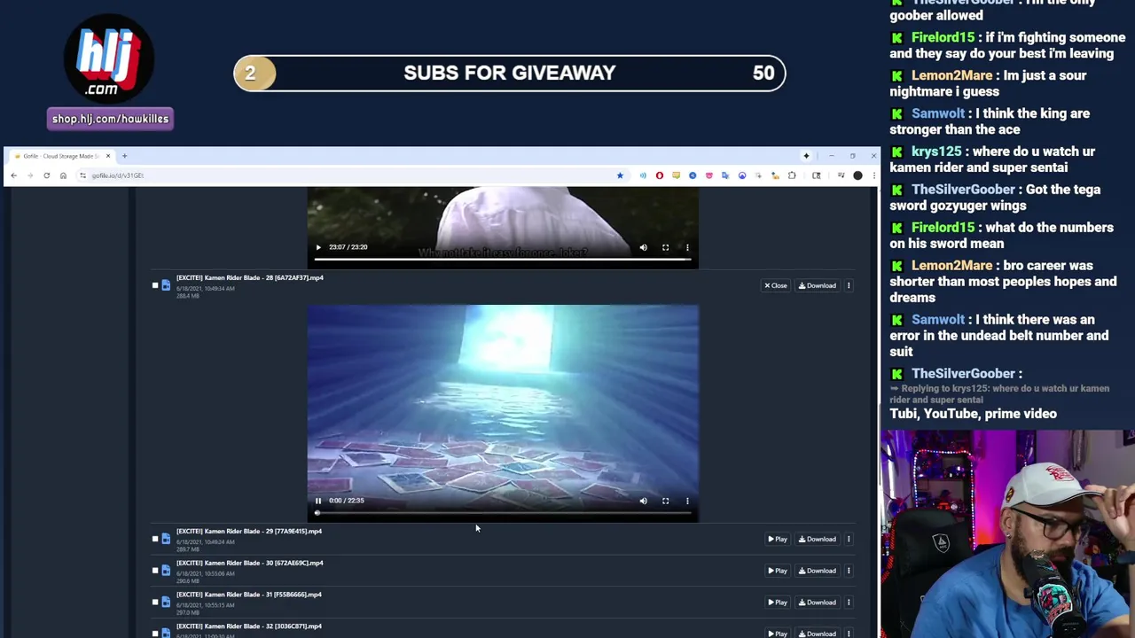Select the Kamen Rider Blade 31 filename

[249, 595]
